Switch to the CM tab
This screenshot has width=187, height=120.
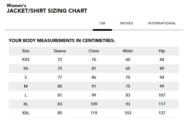102,23
